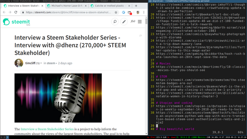Viewport: 247px width, 139px height.
Task: Click the steemstem badges URL on line 32
Action: (200, 81)
